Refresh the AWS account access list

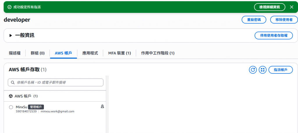point(253,70)
